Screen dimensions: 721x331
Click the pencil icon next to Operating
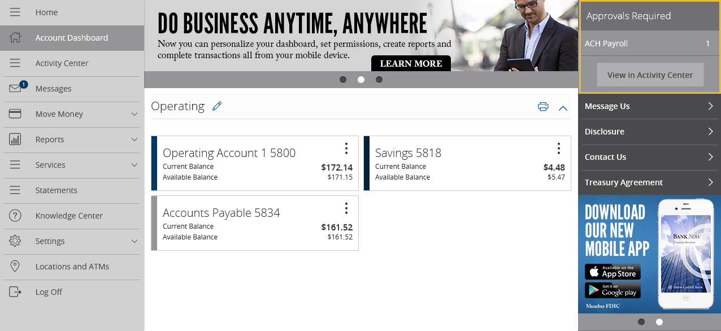(217, 106)
